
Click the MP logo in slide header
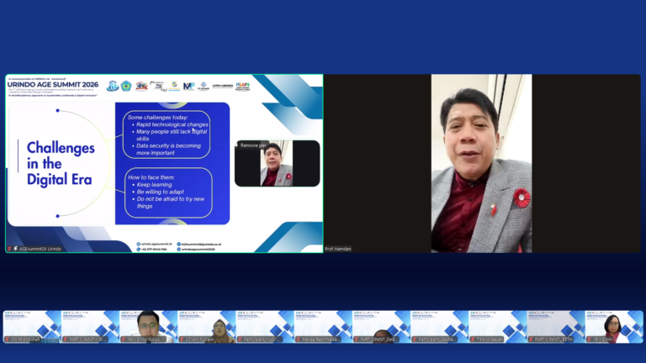(x=188, y=86)
